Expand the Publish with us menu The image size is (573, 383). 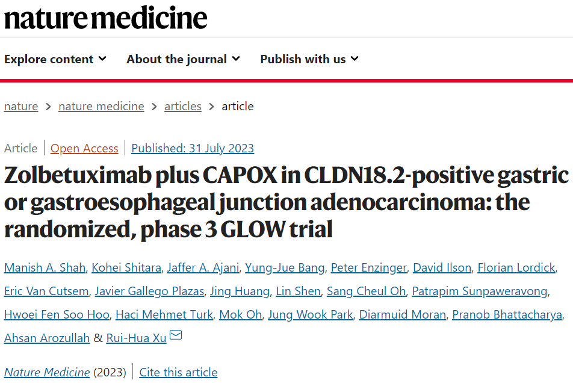point(309,59)
